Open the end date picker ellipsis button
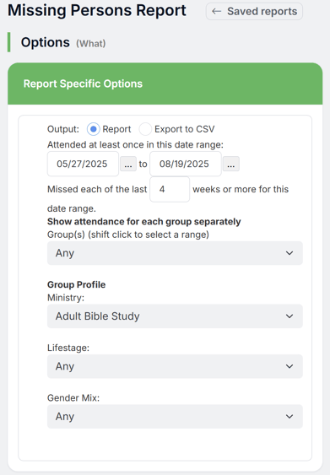Image resolution: width=330 pixels, height=475 pixels. click(231, 164)
